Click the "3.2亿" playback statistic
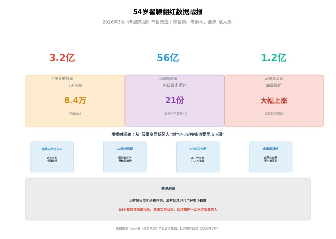The height and width of the screenshot is (239, 336). [x=62, y=57]
